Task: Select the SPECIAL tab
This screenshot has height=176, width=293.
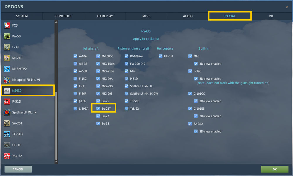Action: (x=229, y=16)
